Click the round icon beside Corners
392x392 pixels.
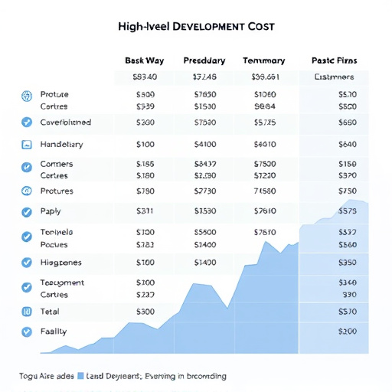coord(27,167)
